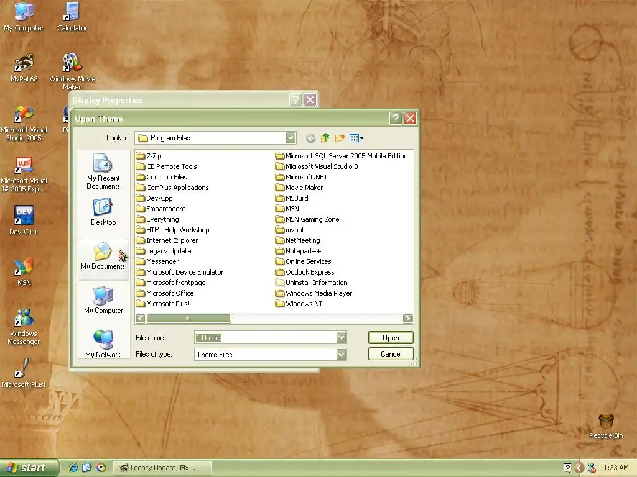Screen dimensions: 637x477
Task: Go up one folder level
Action: tap(325, 139)
